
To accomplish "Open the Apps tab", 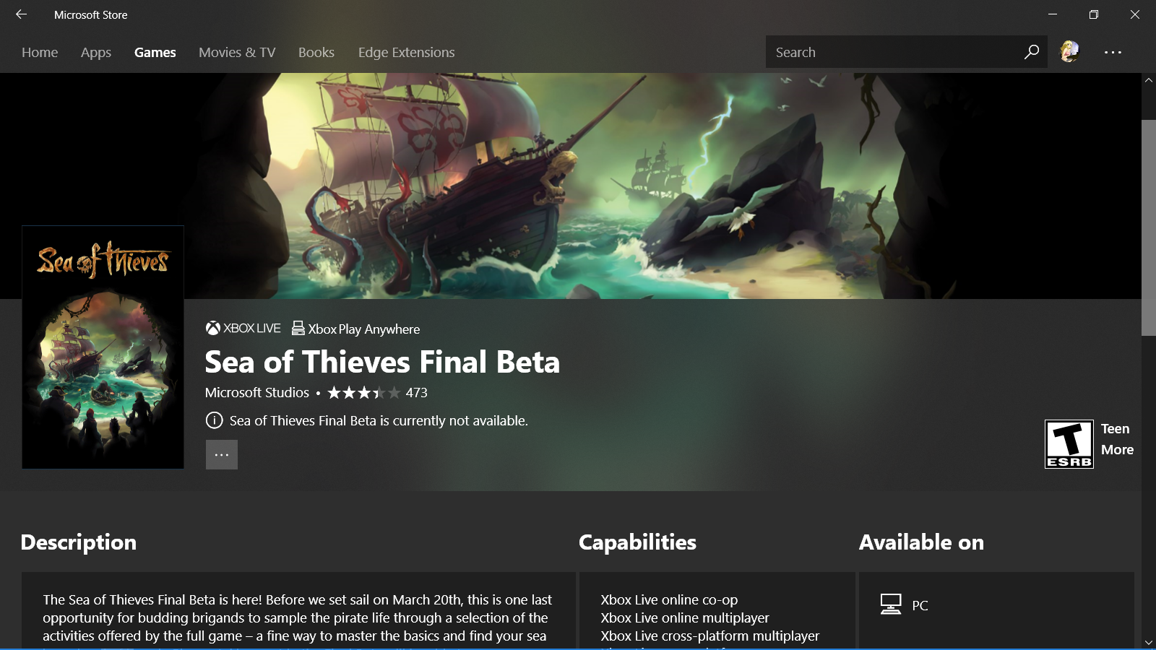I will (96, 52).
